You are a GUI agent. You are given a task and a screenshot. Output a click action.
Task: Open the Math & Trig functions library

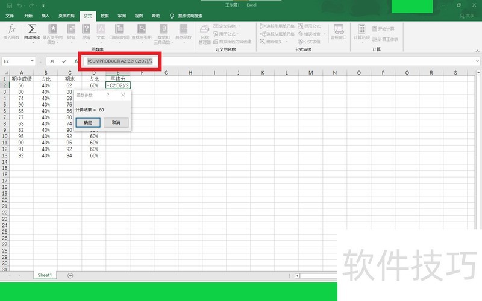coord(163,33)
